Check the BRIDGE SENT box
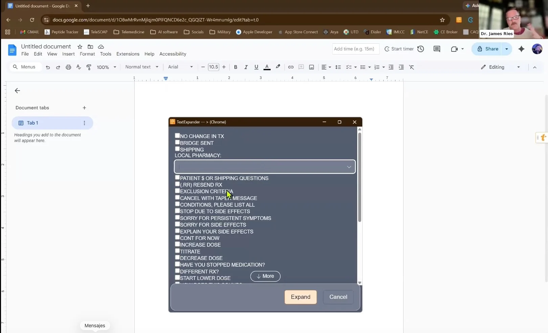Viewport: 548px width, 333px height. tap(177, 142)
